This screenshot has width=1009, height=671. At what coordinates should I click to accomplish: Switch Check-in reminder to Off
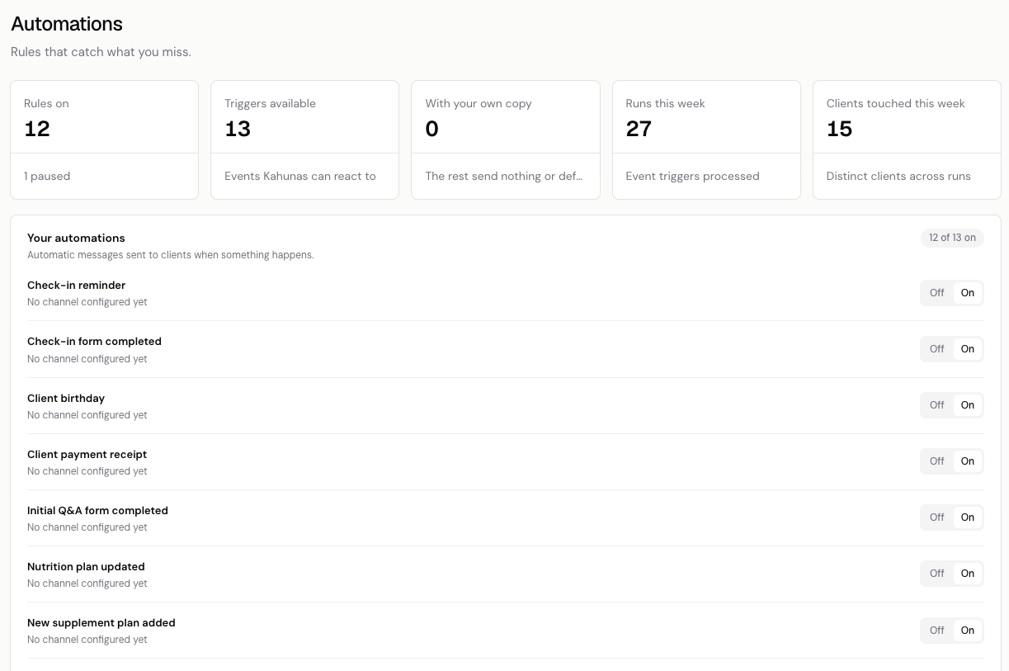pyautogui.click(x=937, y=293)
